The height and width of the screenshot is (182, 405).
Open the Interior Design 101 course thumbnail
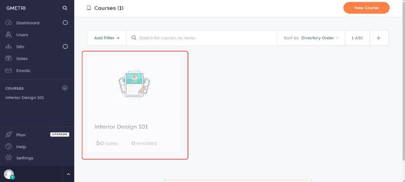[x=134, y=86]
